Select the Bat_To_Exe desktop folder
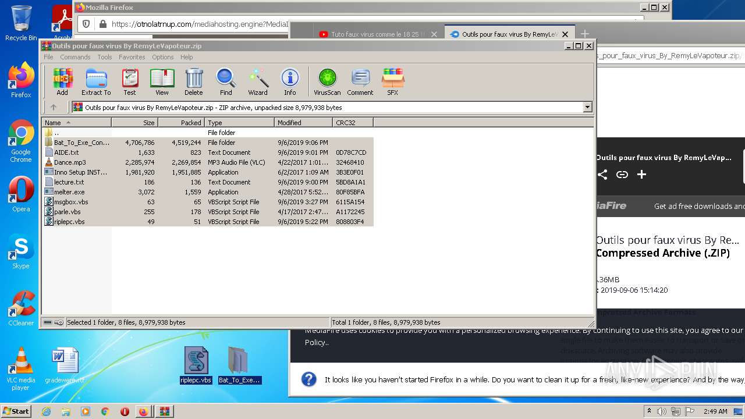The height and width of the screenshot is (419, 745). tap(239, 365)
